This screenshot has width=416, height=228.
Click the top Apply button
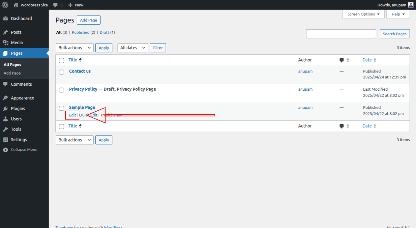coord(104,48)
